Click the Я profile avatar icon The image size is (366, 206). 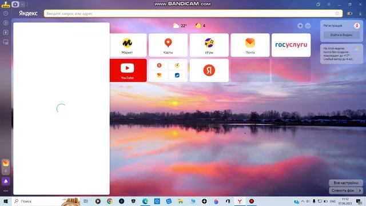point(357,26)
